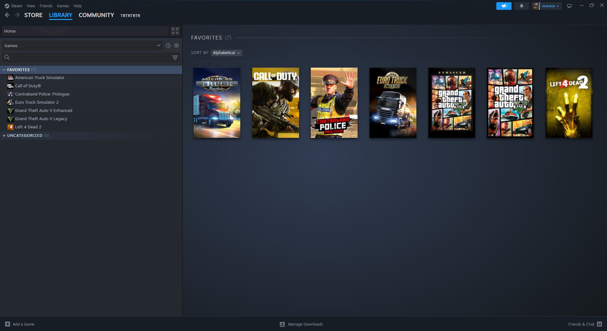Click the Big Picture mode monitor icon

click(x=570, y=6)
